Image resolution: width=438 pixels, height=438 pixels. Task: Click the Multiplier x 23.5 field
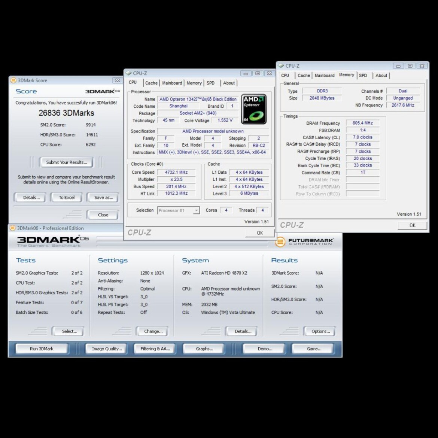pos(176,179)
